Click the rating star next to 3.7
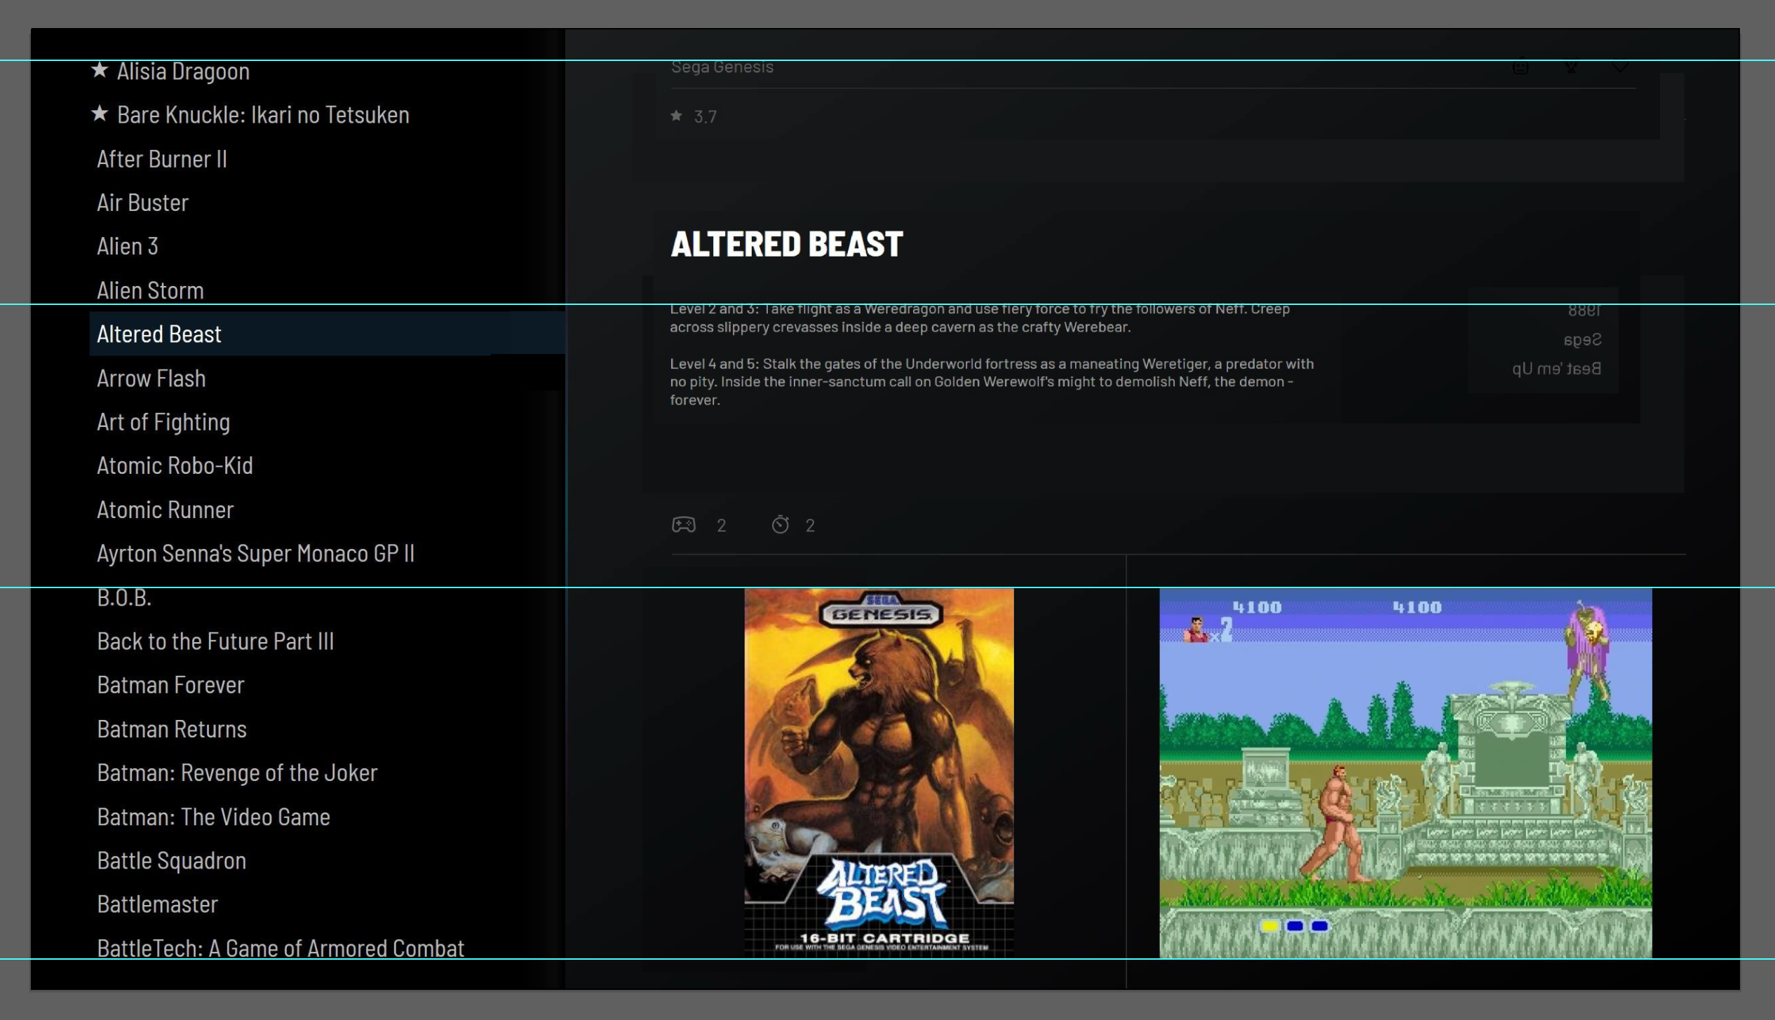 pyautogui.click(x=676, y=116)
